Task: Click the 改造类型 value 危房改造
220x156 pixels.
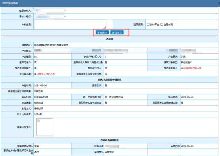Action: coord(39,103)
